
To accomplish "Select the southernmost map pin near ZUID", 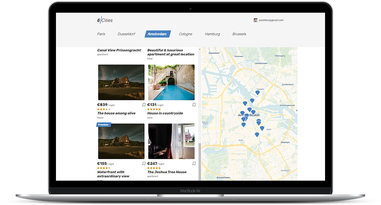I will pyautogui.click(x=256, y=135).
